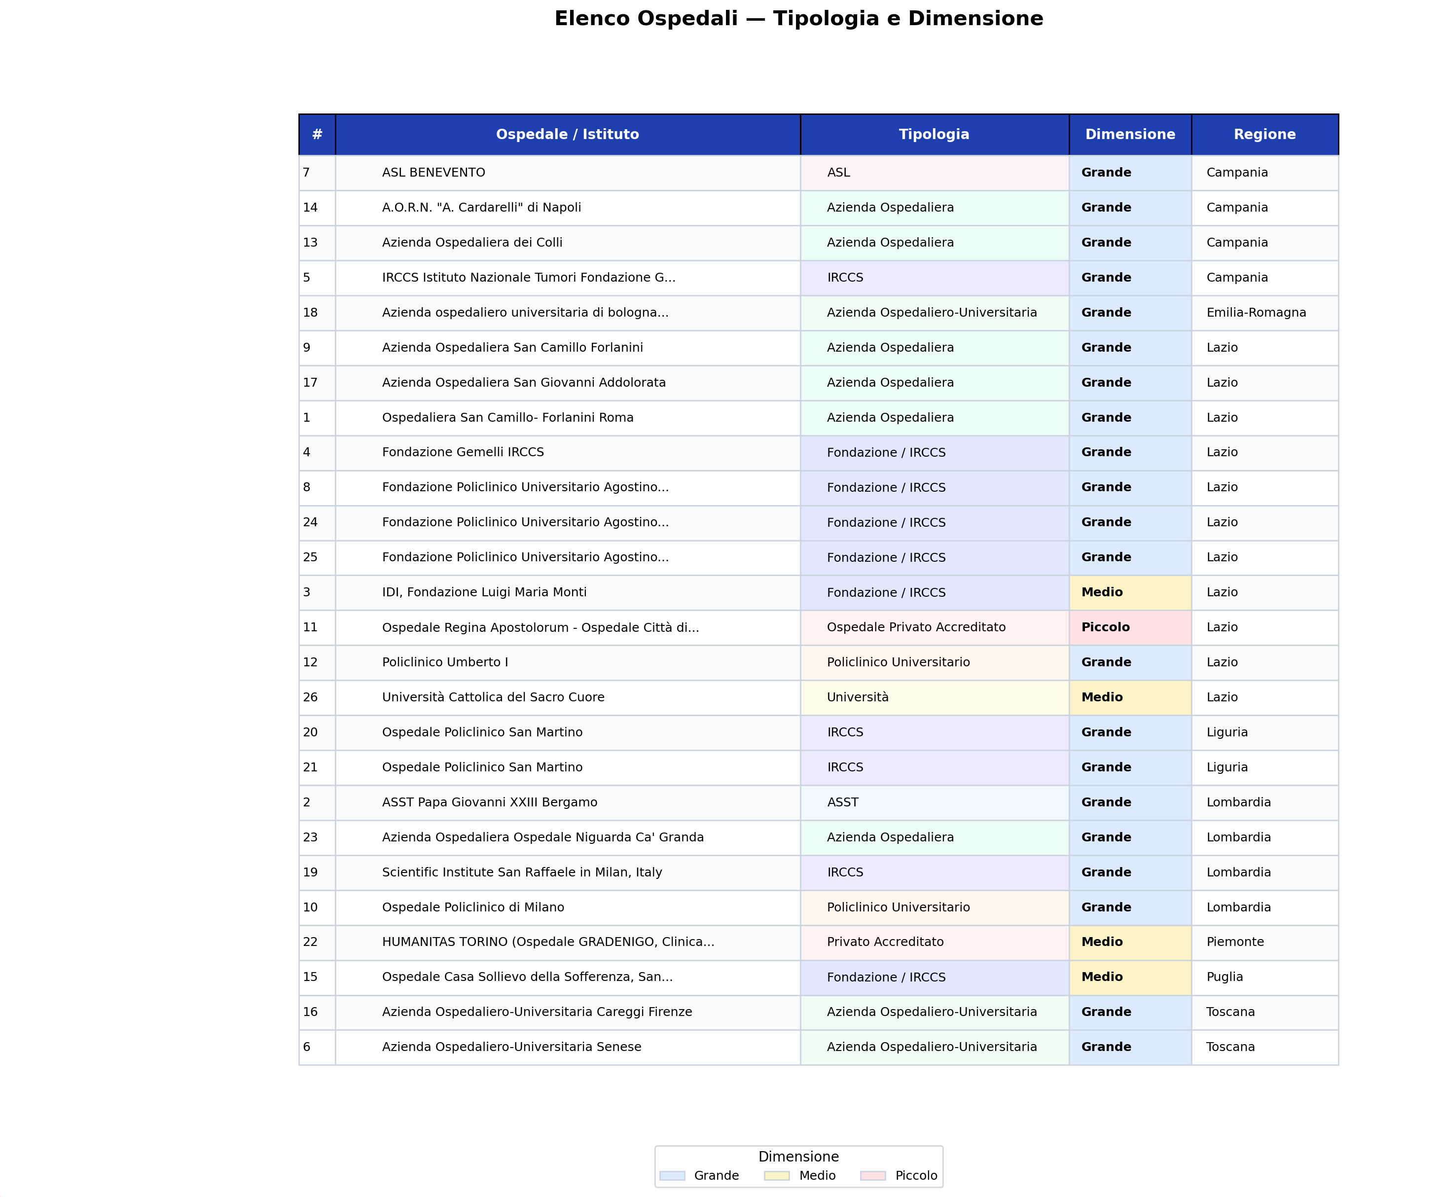
Task: Click the "#" column header
Action: point(318,135)
